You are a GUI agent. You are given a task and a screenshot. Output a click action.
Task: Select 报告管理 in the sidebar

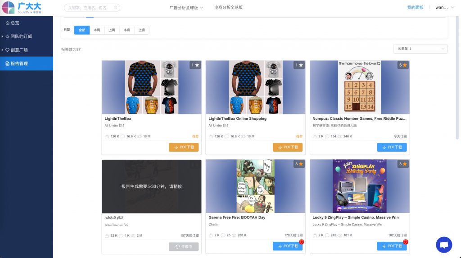click(x=27, y=63)
